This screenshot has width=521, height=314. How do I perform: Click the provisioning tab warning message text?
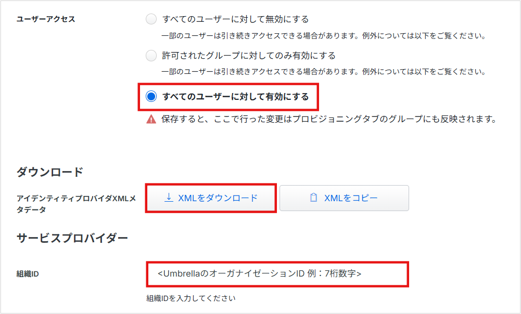tap(328, 120)
